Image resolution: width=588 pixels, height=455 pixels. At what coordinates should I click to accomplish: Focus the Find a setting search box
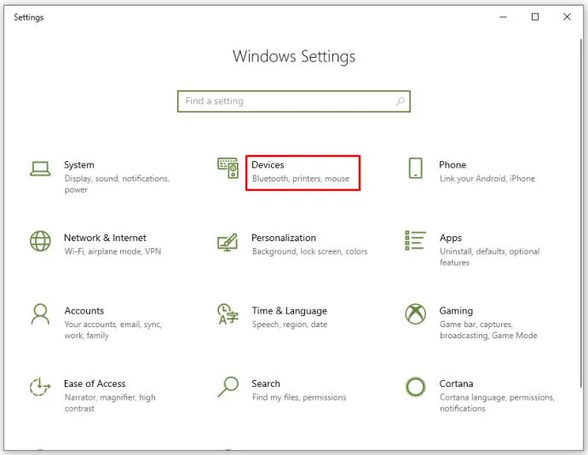285,101
